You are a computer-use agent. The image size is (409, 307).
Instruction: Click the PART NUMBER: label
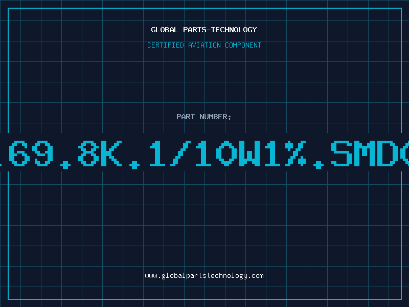pos(204,117)
